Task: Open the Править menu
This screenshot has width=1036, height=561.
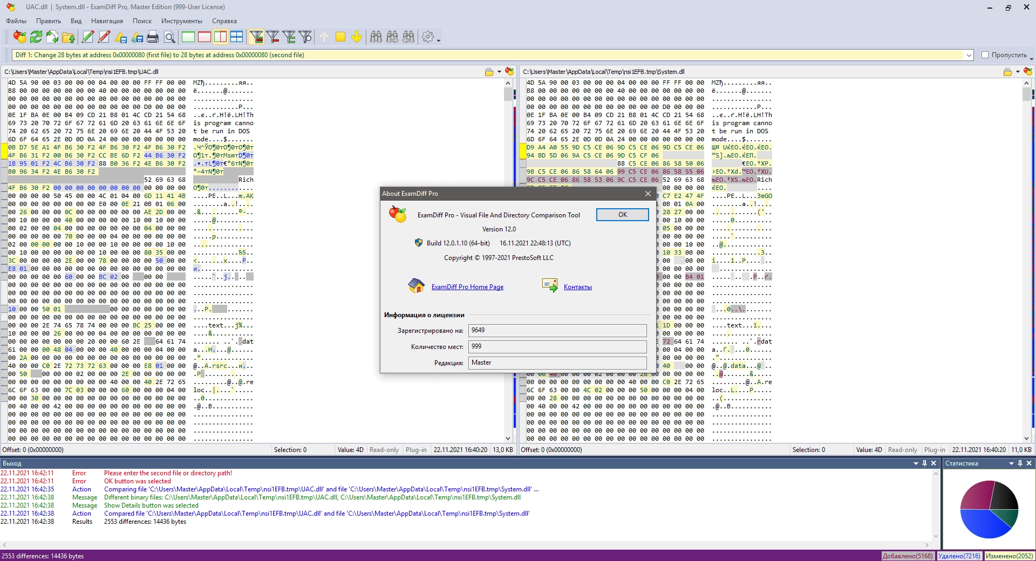Action: coord(49,21)
